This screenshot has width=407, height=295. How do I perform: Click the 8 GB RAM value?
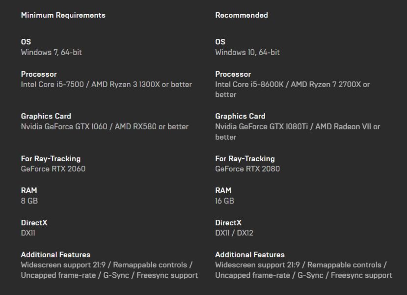(29, 201)
